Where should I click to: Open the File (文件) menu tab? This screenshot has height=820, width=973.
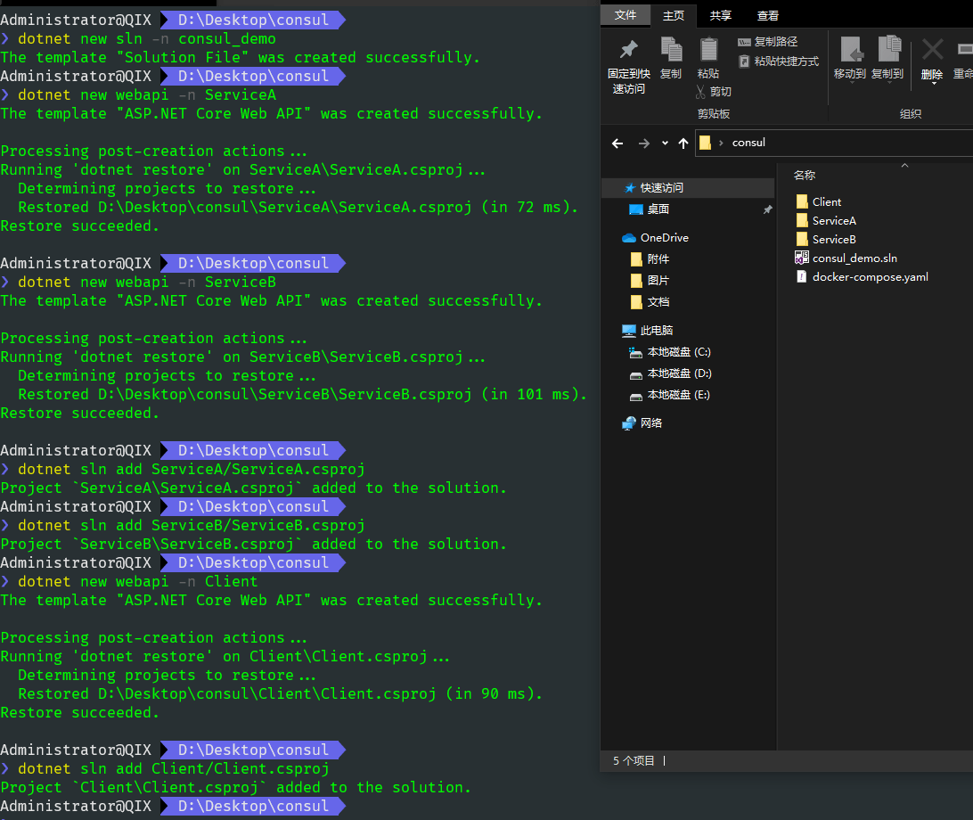click(x=625, y=15)
